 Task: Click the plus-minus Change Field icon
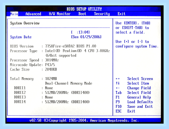[117, 88]
